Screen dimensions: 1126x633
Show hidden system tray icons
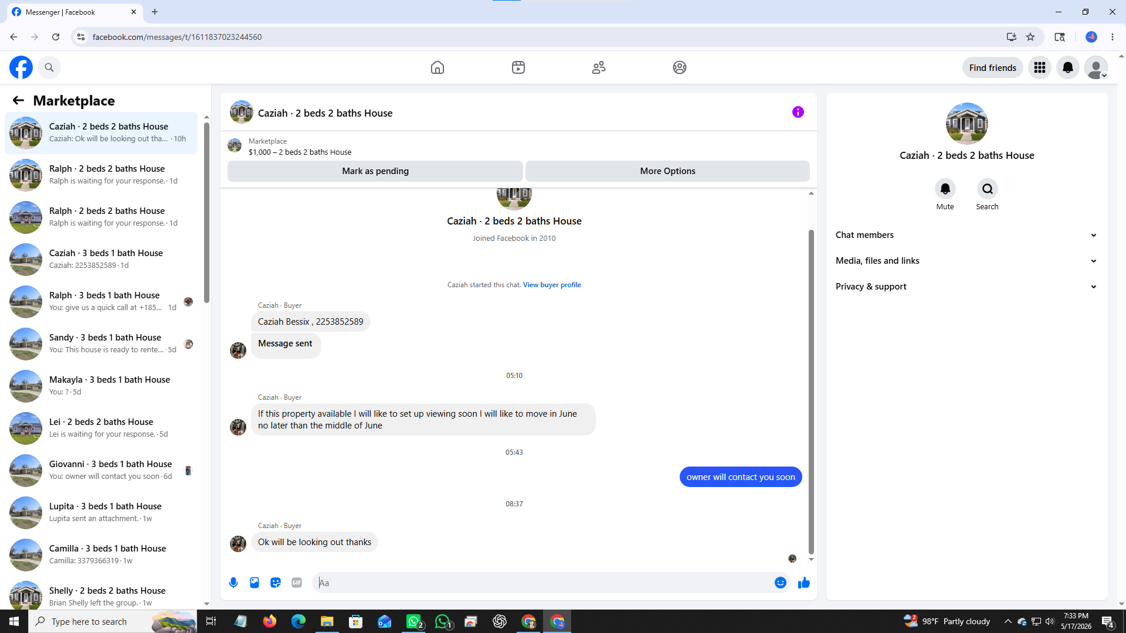1008,621
